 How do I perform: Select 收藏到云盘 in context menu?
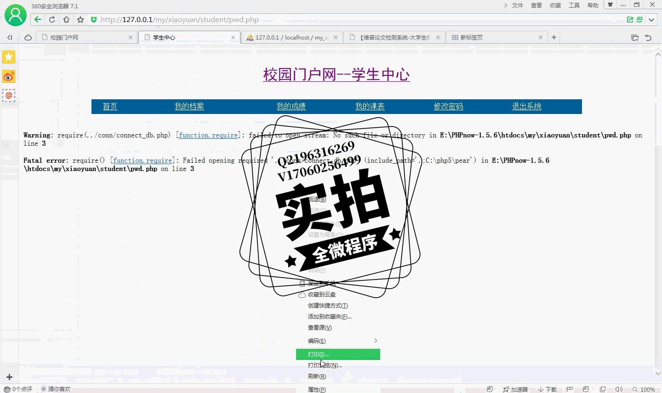coord(338,295)
